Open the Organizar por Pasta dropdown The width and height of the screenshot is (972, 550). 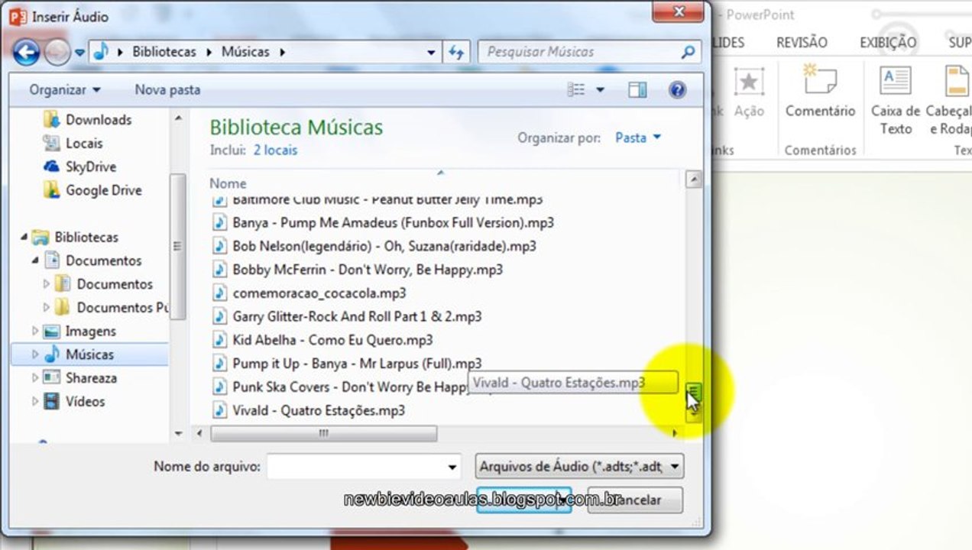(x=638, y=138)
